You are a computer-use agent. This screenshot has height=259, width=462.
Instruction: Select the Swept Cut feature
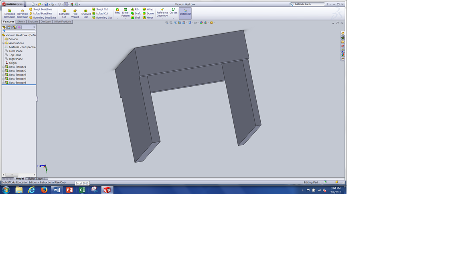[x=100, y=10]
